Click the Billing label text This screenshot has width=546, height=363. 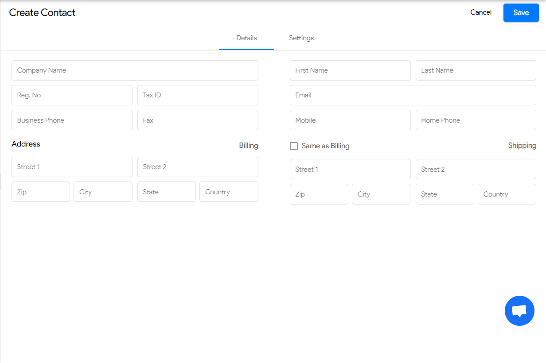coord(249,146)
